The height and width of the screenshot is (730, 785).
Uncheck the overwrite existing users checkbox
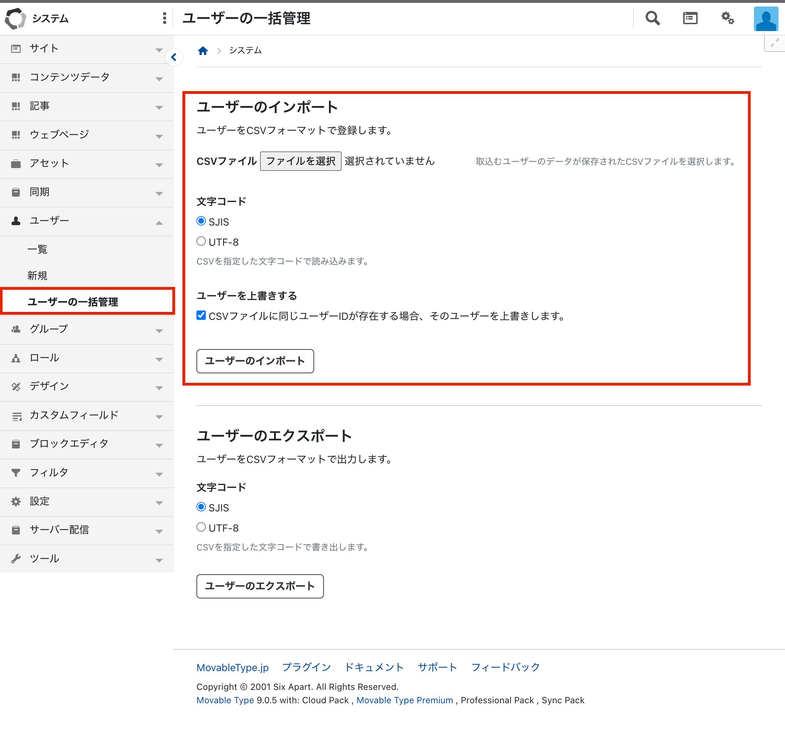click(201, 315)
